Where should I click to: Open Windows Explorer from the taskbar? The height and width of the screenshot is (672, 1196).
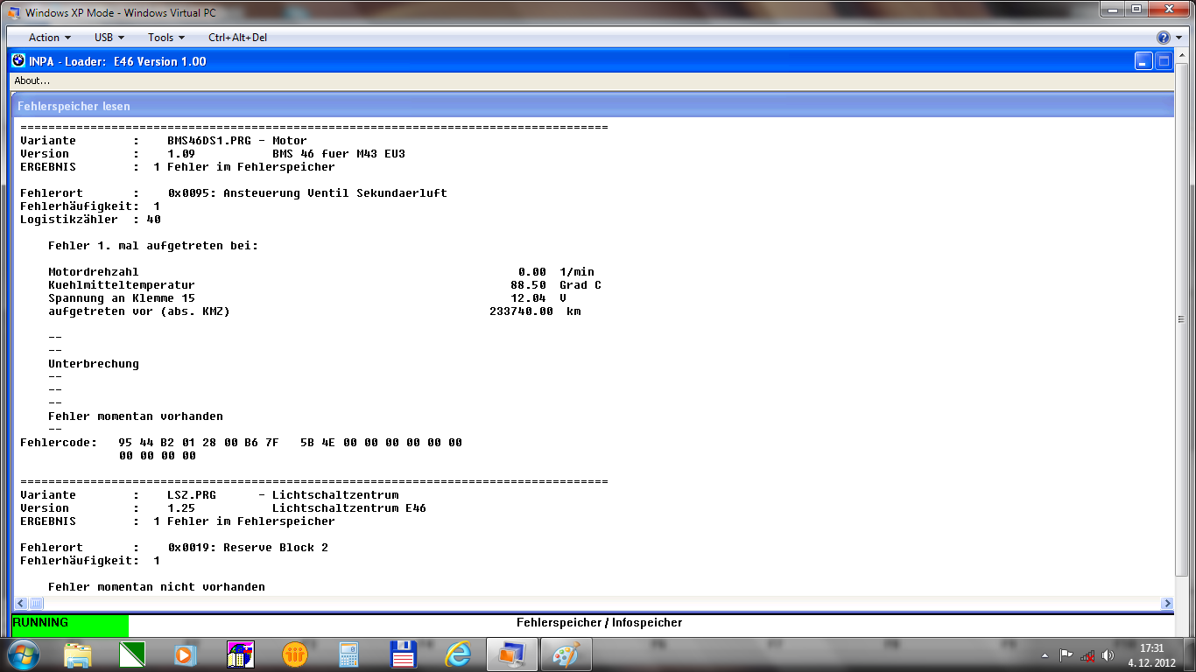click(78, 654)
